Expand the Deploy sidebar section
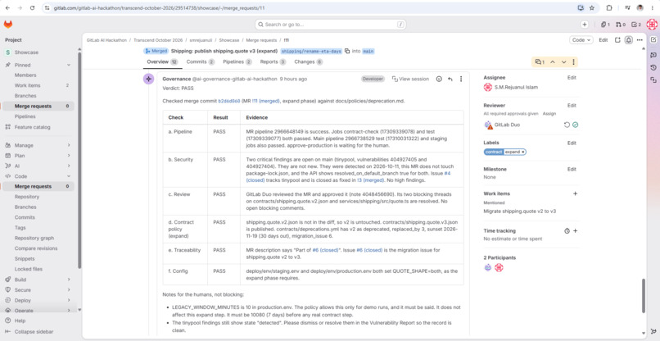The height and width of the screenshot is (341, 660). click(69, 300)
